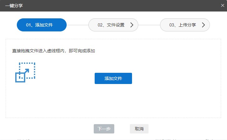Click the 01、添加文件 step tab
This screenshot has width=227, height=140.
point(42,25)
